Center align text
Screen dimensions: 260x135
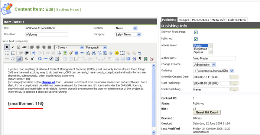[x=38, y=47]
